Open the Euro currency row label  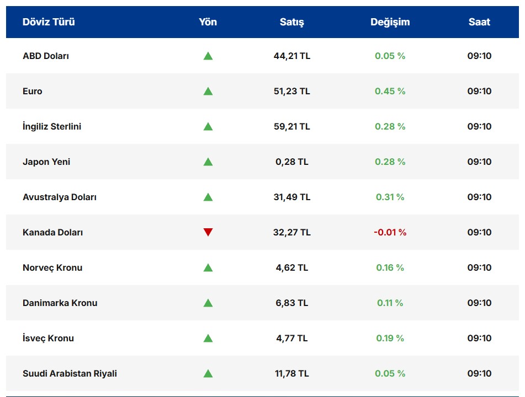(33, 91)
